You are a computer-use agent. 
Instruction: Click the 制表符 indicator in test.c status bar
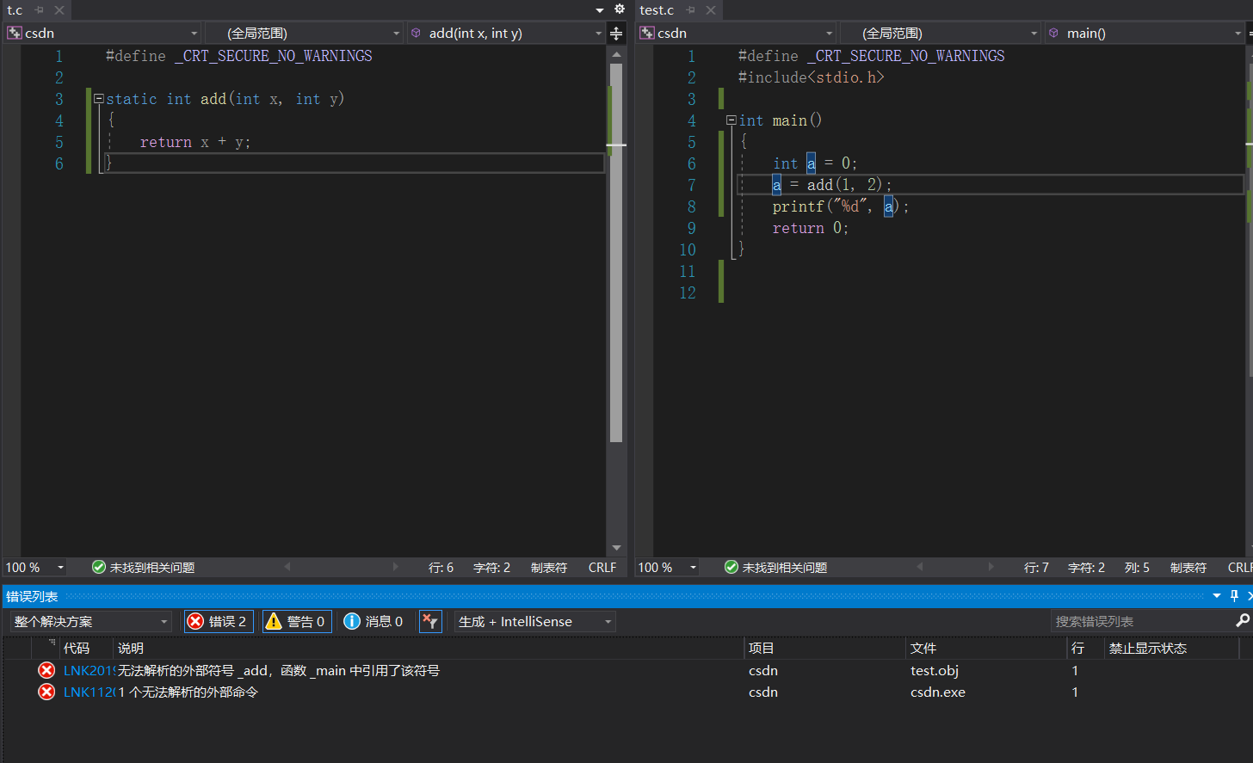click(1188, 568)
